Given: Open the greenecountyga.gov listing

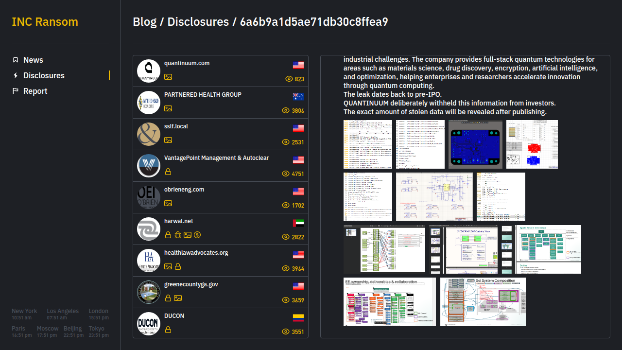Looking at the screenshot, I should [221, 292].
